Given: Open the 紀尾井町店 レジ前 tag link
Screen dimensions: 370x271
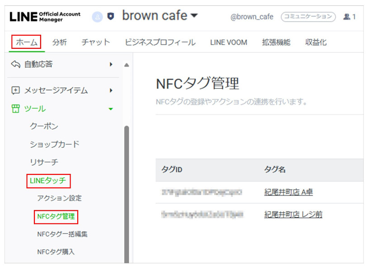Looking at the screenshot, I should [293, 215].
